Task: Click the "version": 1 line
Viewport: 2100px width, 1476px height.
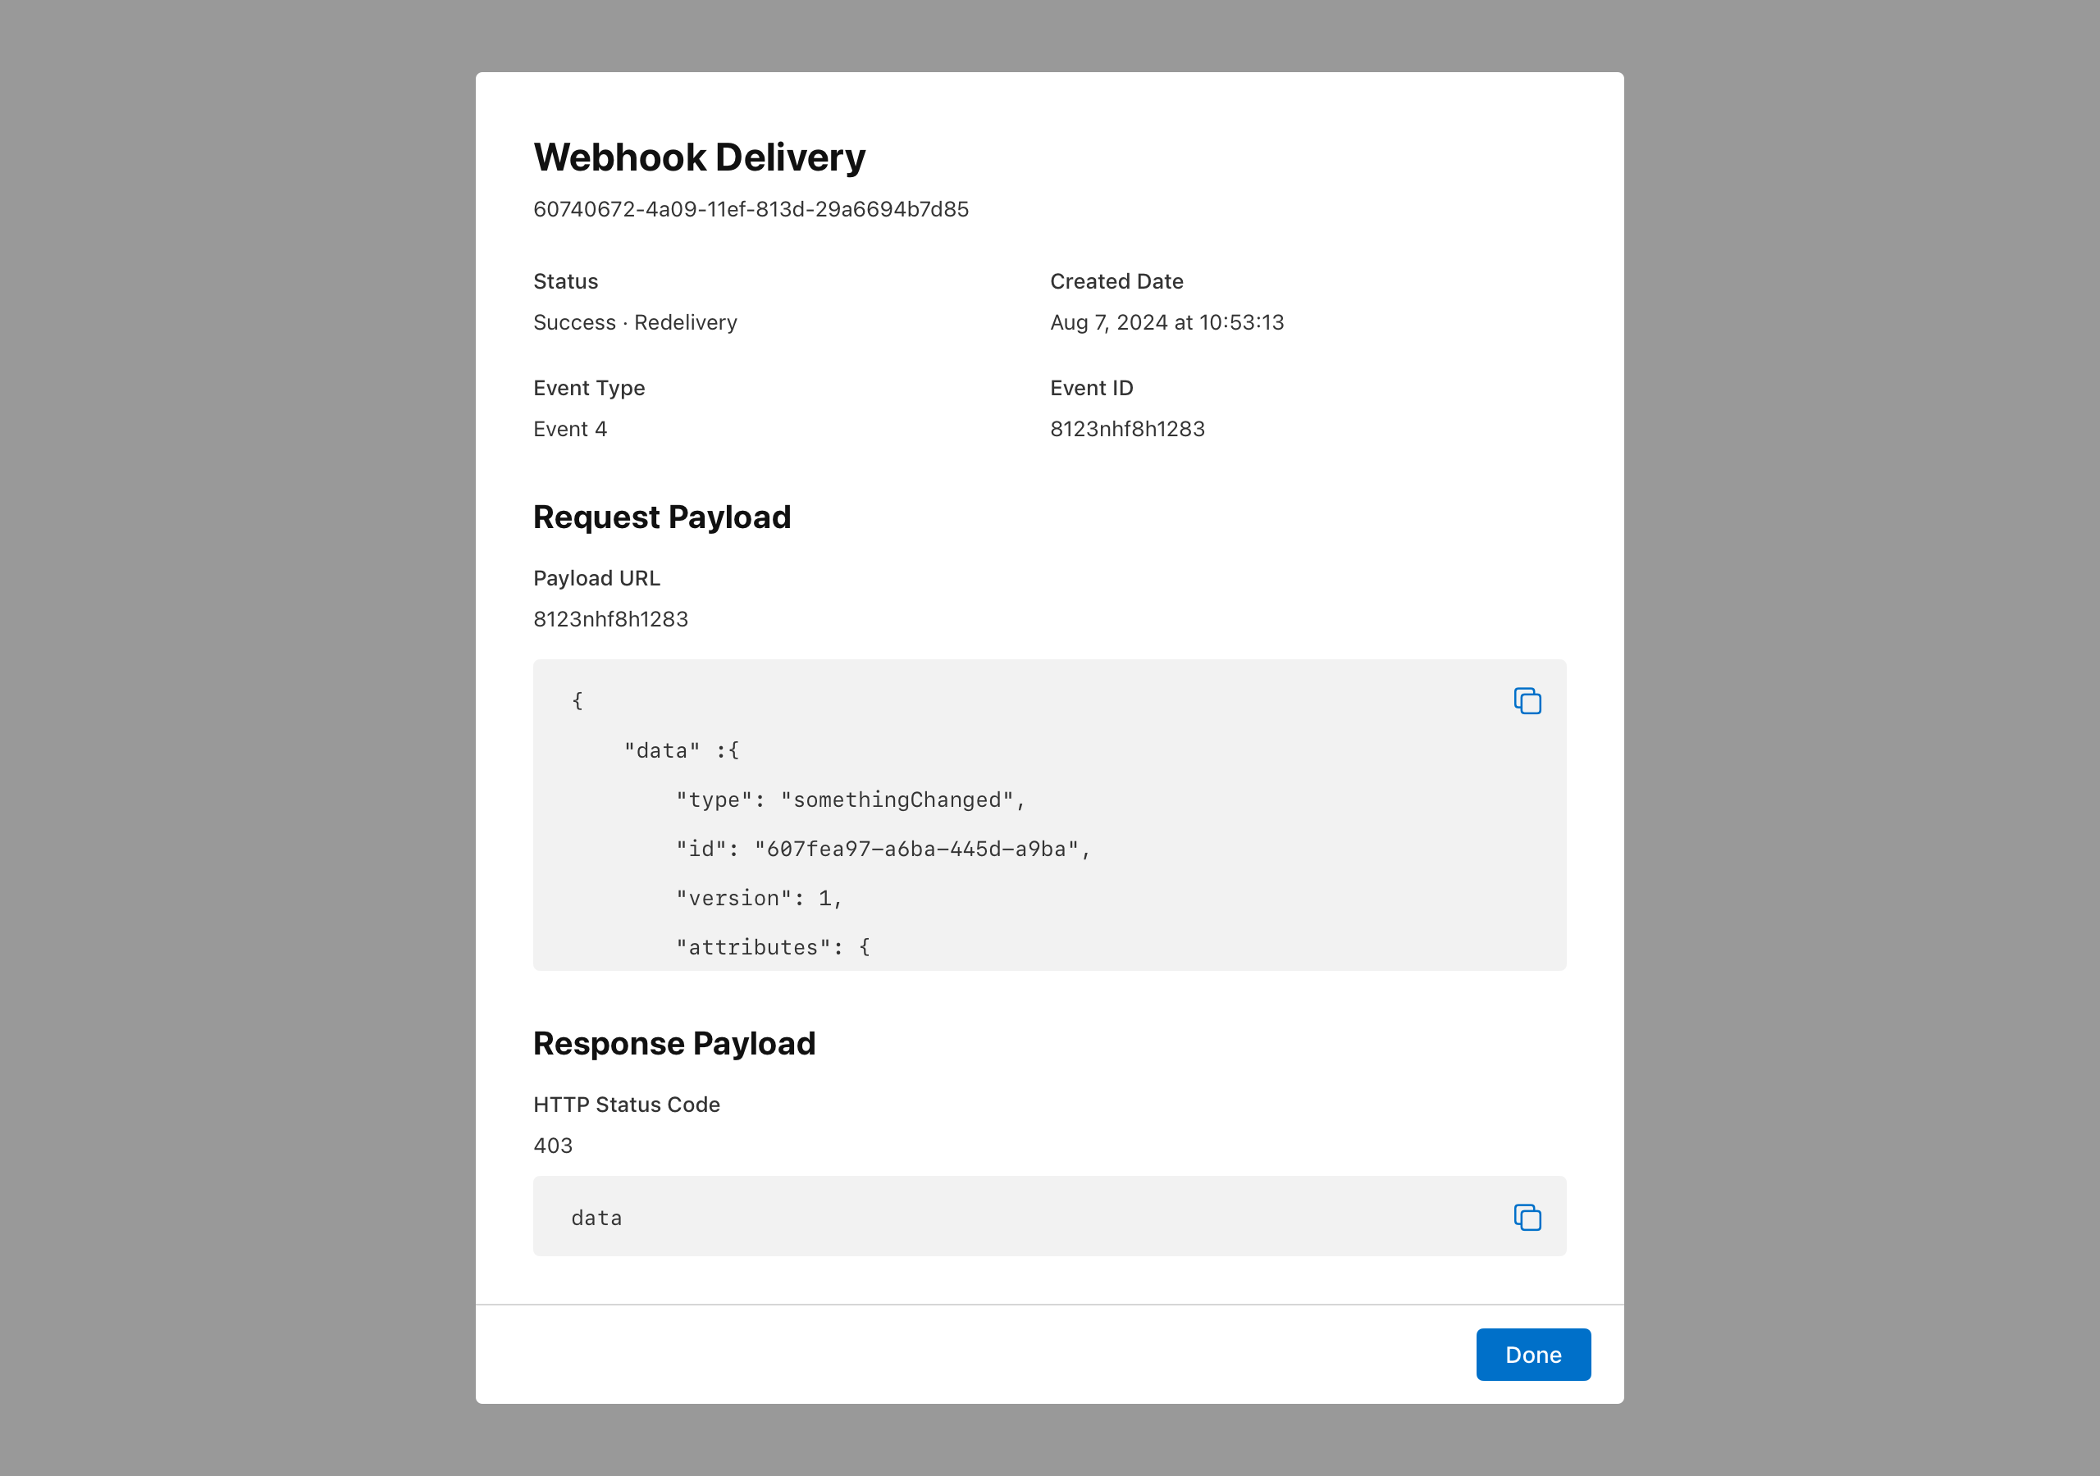Action: (x=758, y=899)
